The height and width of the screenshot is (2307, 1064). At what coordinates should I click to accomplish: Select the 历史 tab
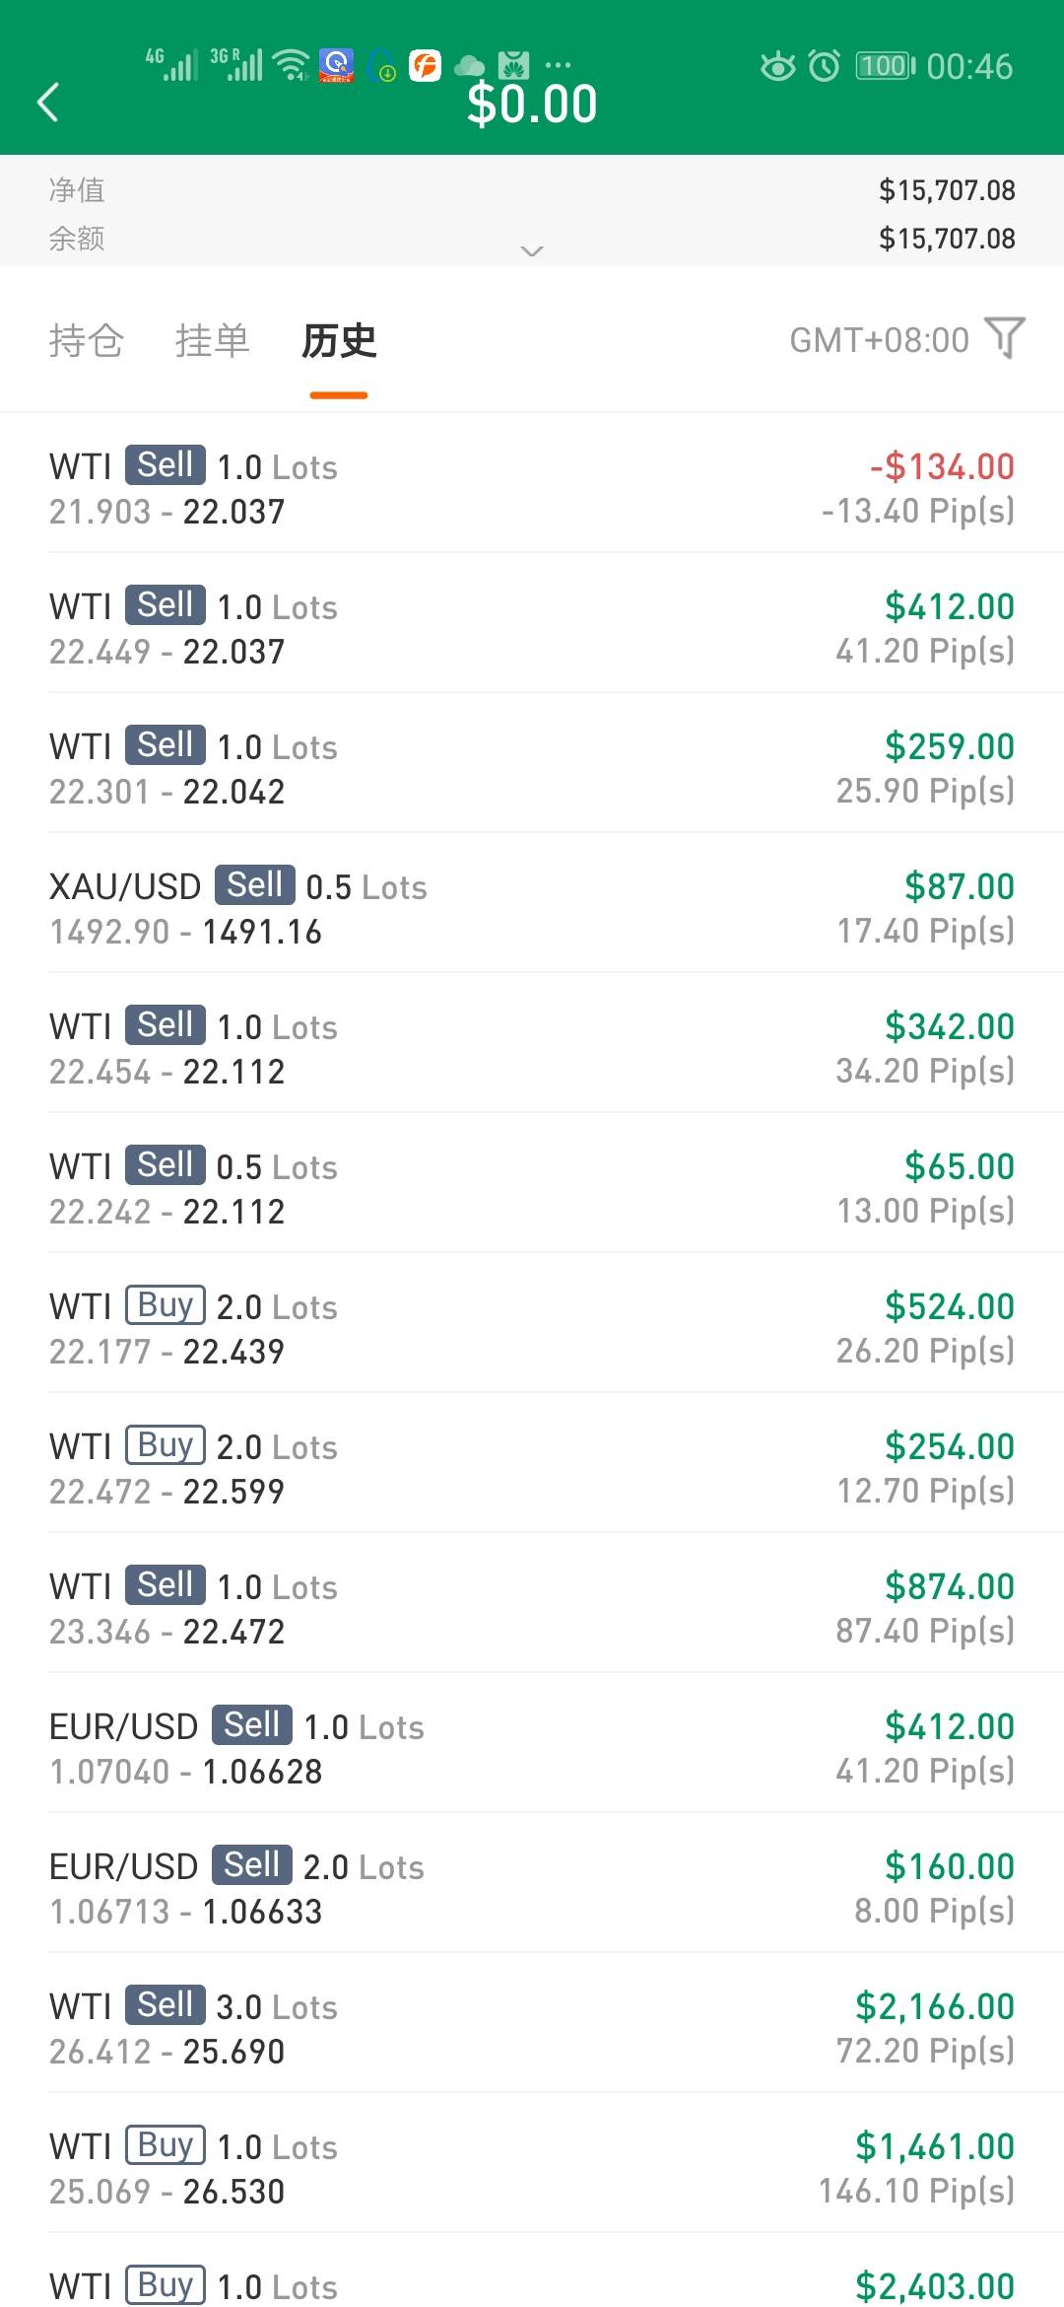339,340
